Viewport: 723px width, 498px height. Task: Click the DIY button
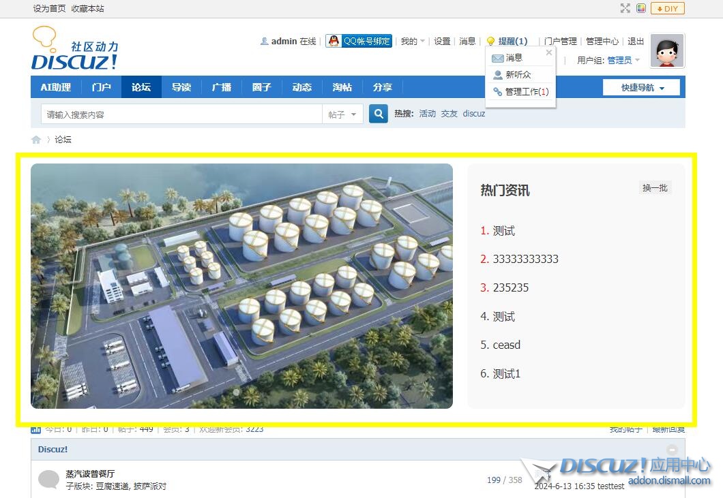(667, 8)
